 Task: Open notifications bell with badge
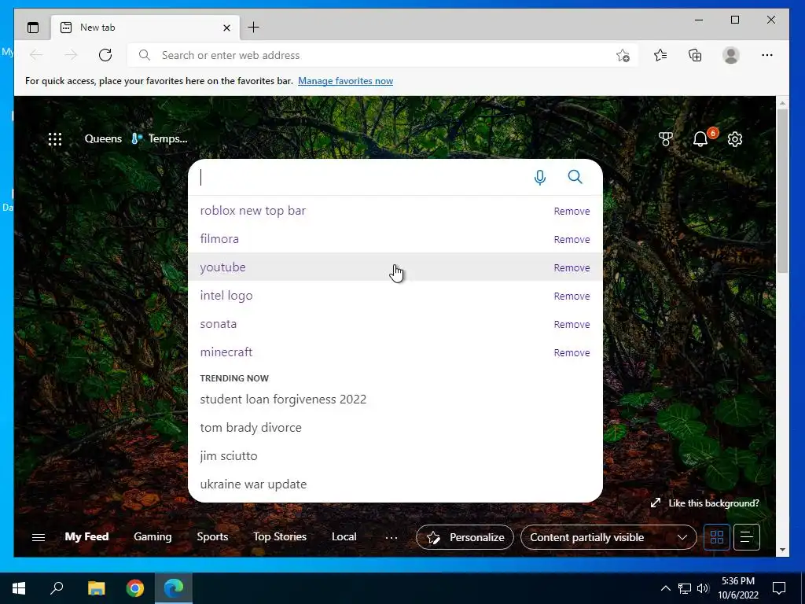[x=700, y=138]
